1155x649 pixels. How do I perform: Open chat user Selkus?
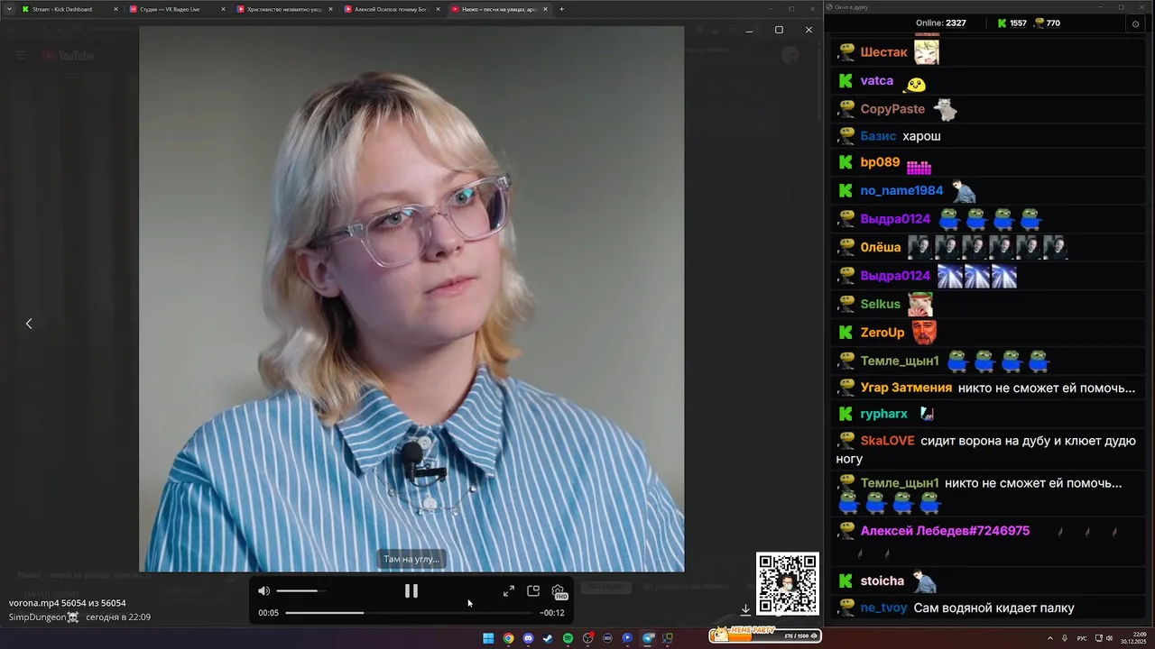click(x=880, y=304)
